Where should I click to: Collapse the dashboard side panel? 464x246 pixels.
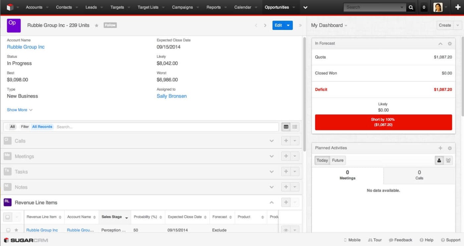pyautogui.click(x=300, y=25)
